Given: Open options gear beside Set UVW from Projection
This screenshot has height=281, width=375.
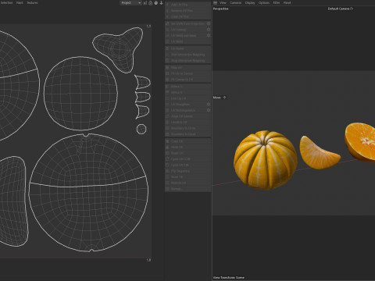Looking at the screenshot, I should (209, 23).
